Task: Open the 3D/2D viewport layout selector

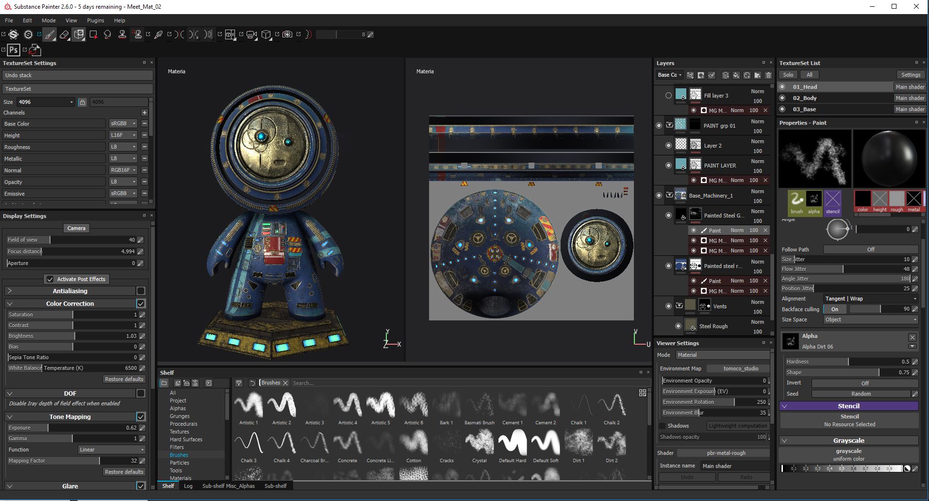Action: tap(230, 34)
